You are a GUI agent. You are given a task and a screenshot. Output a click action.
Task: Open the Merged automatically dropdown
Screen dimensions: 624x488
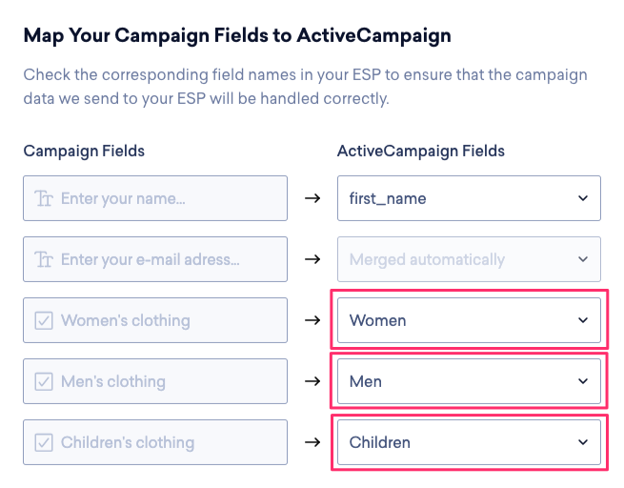[469, 259]
